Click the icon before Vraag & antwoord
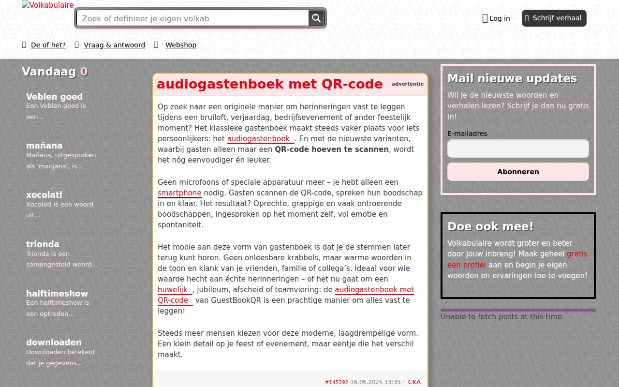Viewport: 619px width, 387px height. (x=76, y=45)
